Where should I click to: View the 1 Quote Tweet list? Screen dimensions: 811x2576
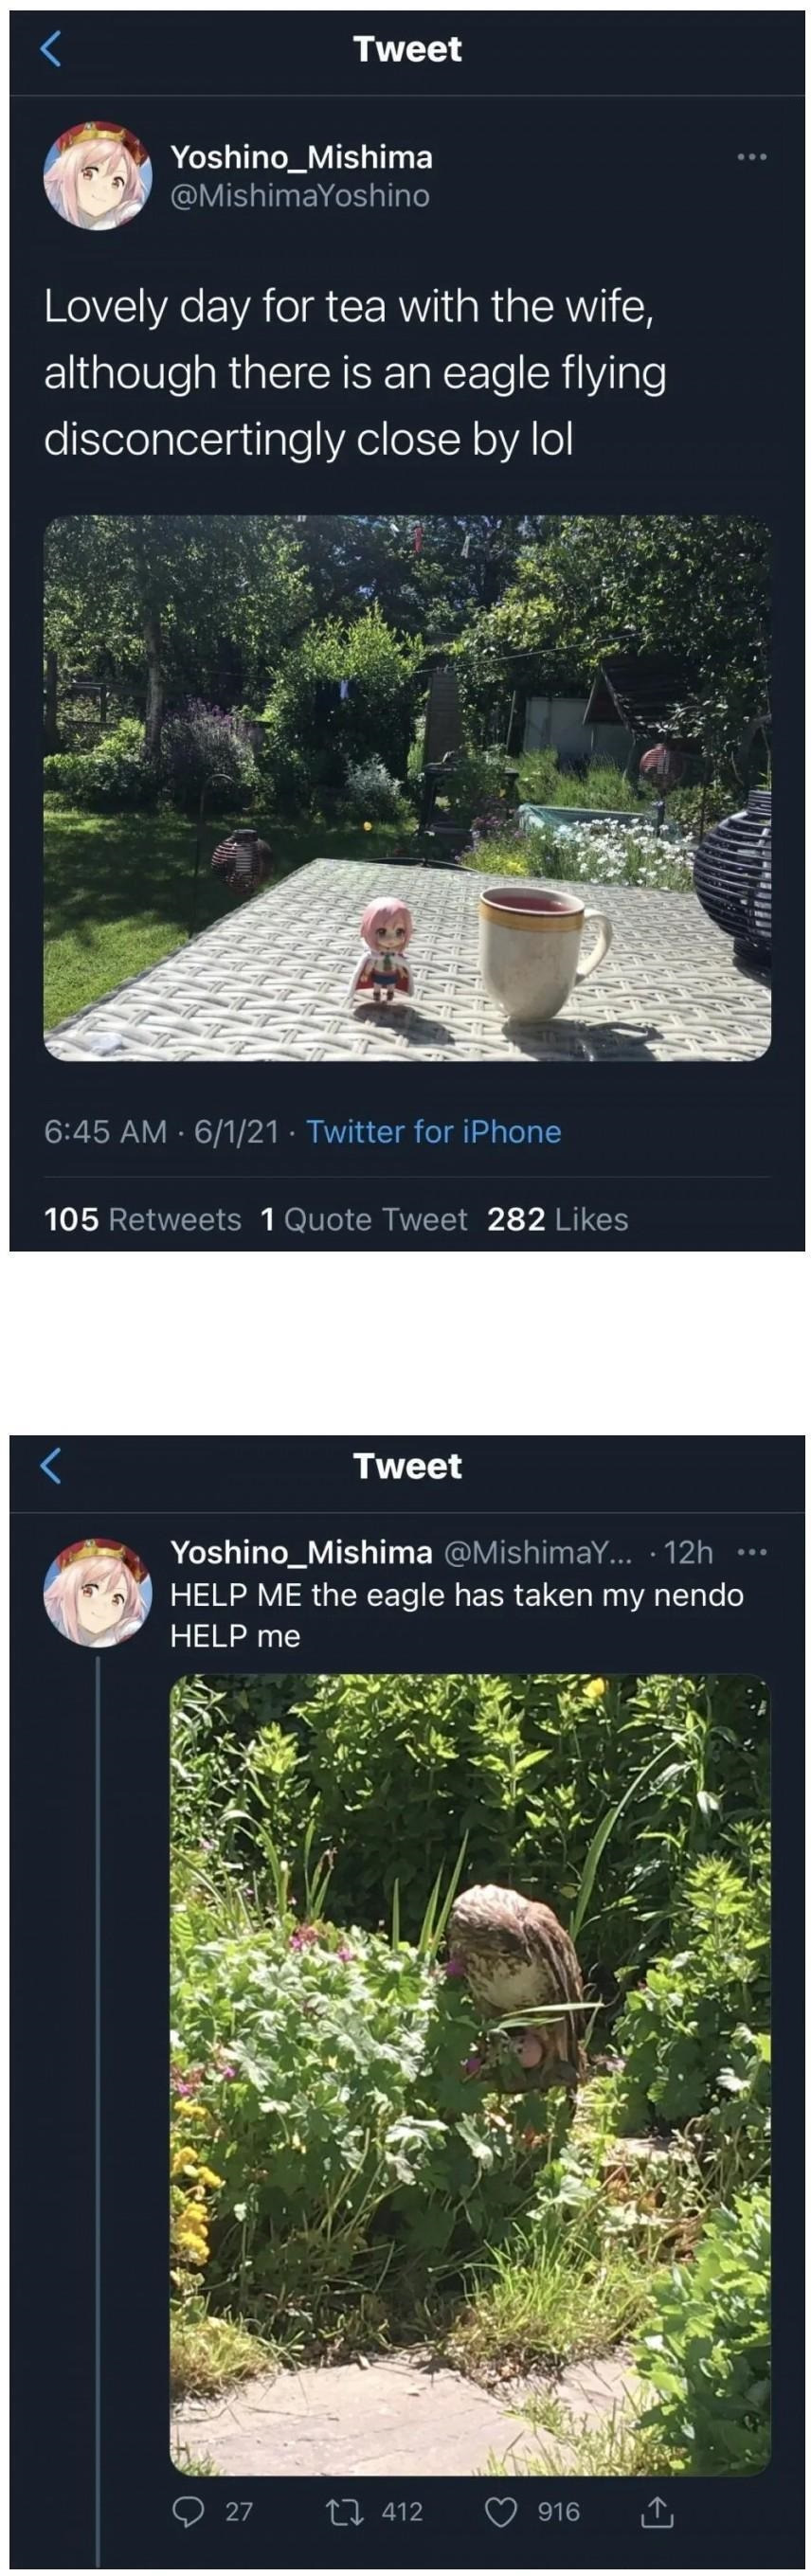coord(364,1219)
